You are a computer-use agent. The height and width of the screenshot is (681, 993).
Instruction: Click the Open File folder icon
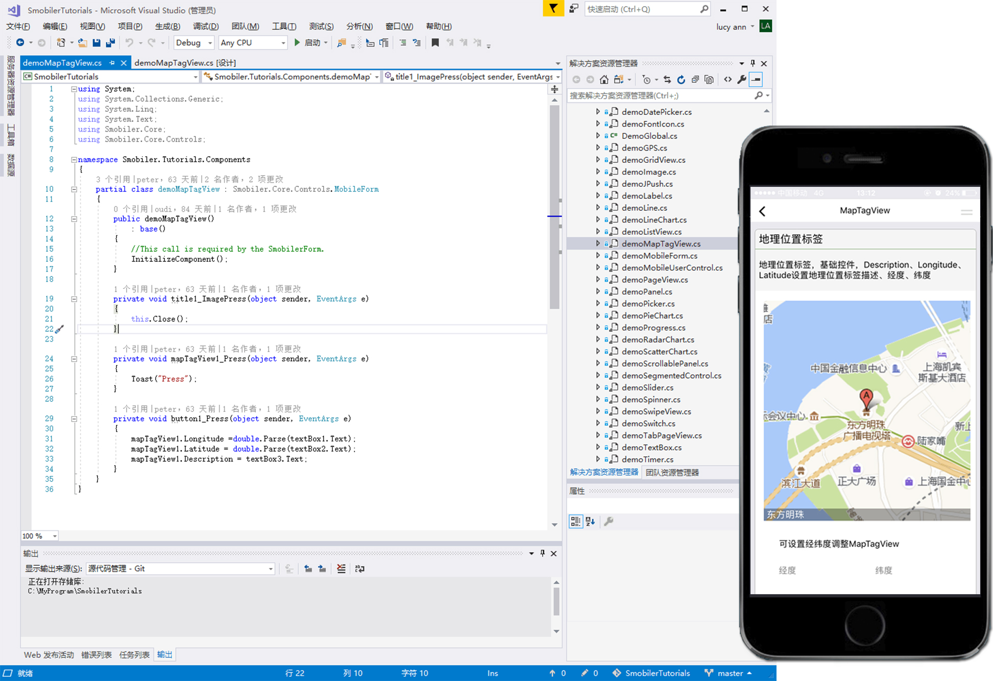click(x=82, y=43)
